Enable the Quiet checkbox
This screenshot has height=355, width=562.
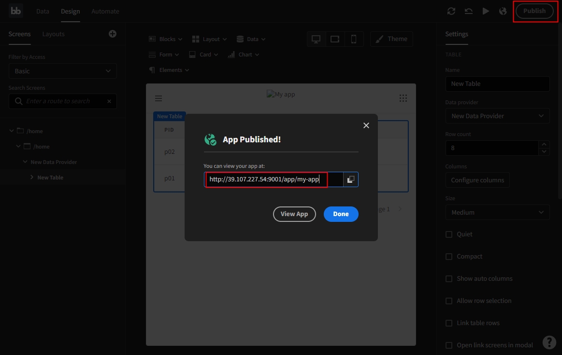[449, 234]
